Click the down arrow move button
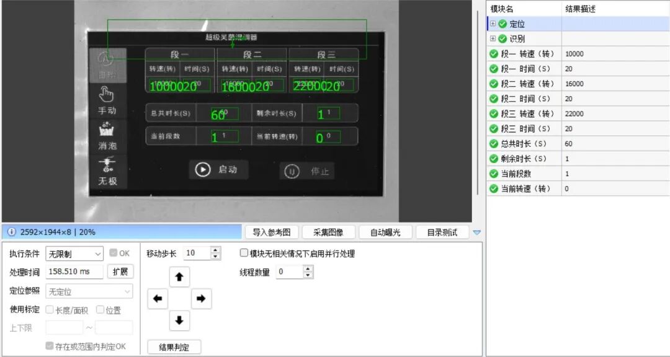 (179, 320)
